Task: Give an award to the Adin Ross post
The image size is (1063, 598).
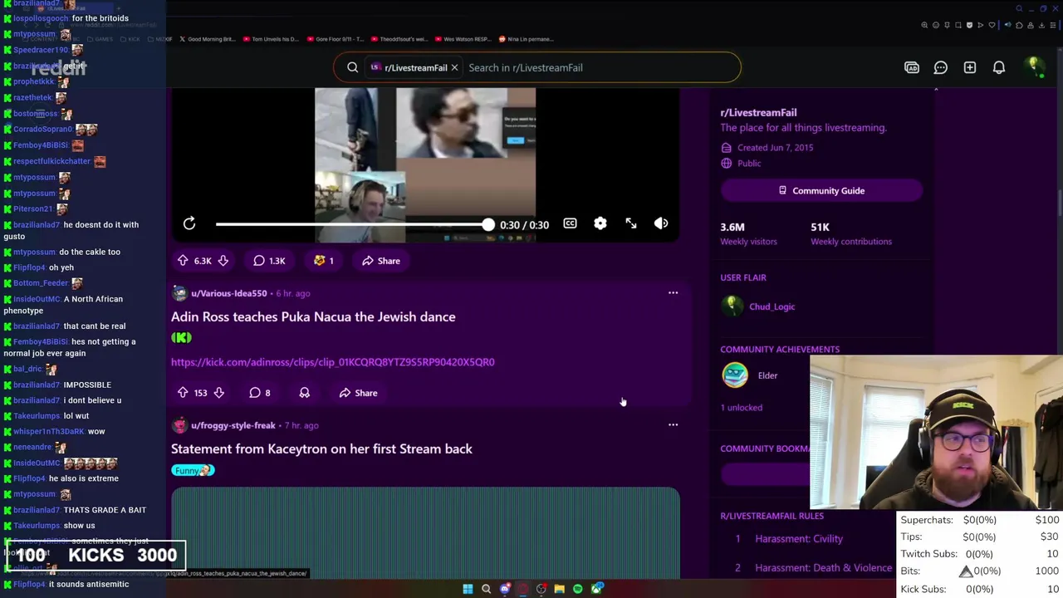Action: [x=304, y=393]
